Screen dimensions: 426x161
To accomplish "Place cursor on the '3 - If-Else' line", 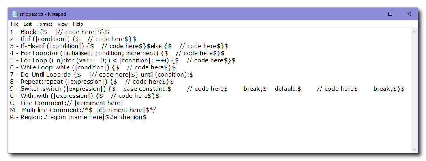I will click(118, 46).
